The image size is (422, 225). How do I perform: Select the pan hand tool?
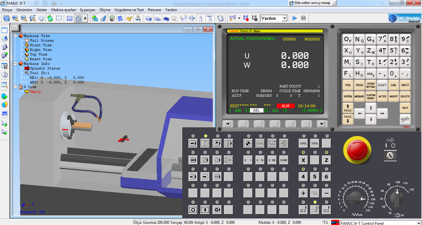(x=41, y=18)
